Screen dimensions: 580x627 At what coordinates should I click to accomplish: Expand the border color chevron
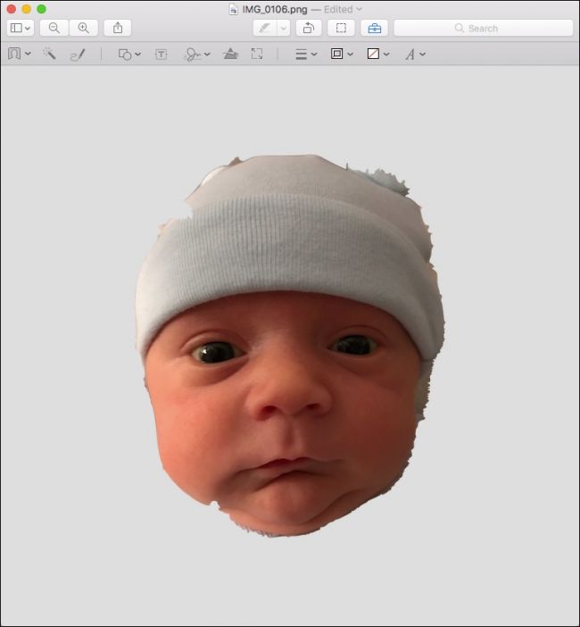click(351, 54)
